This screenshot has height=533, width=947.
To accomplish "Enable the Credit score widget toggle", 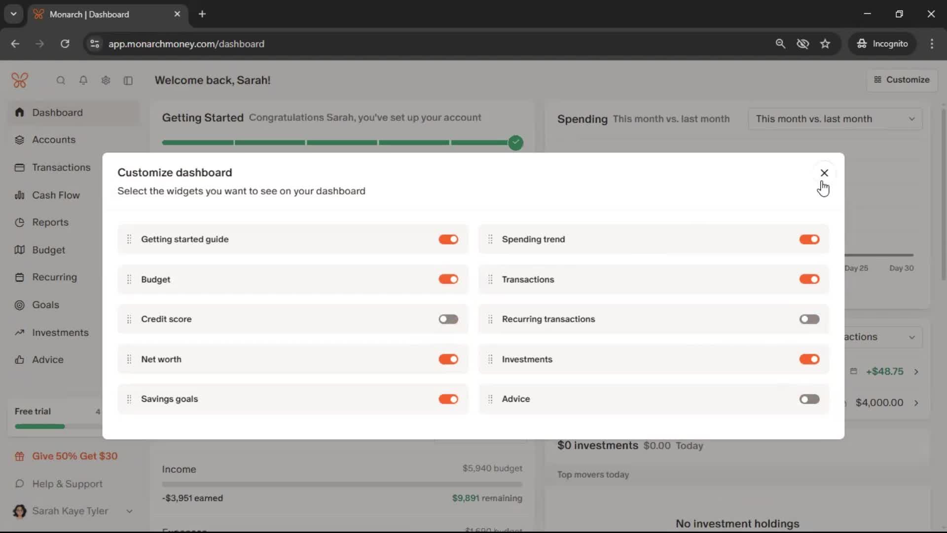I will [x=448, y=319].
